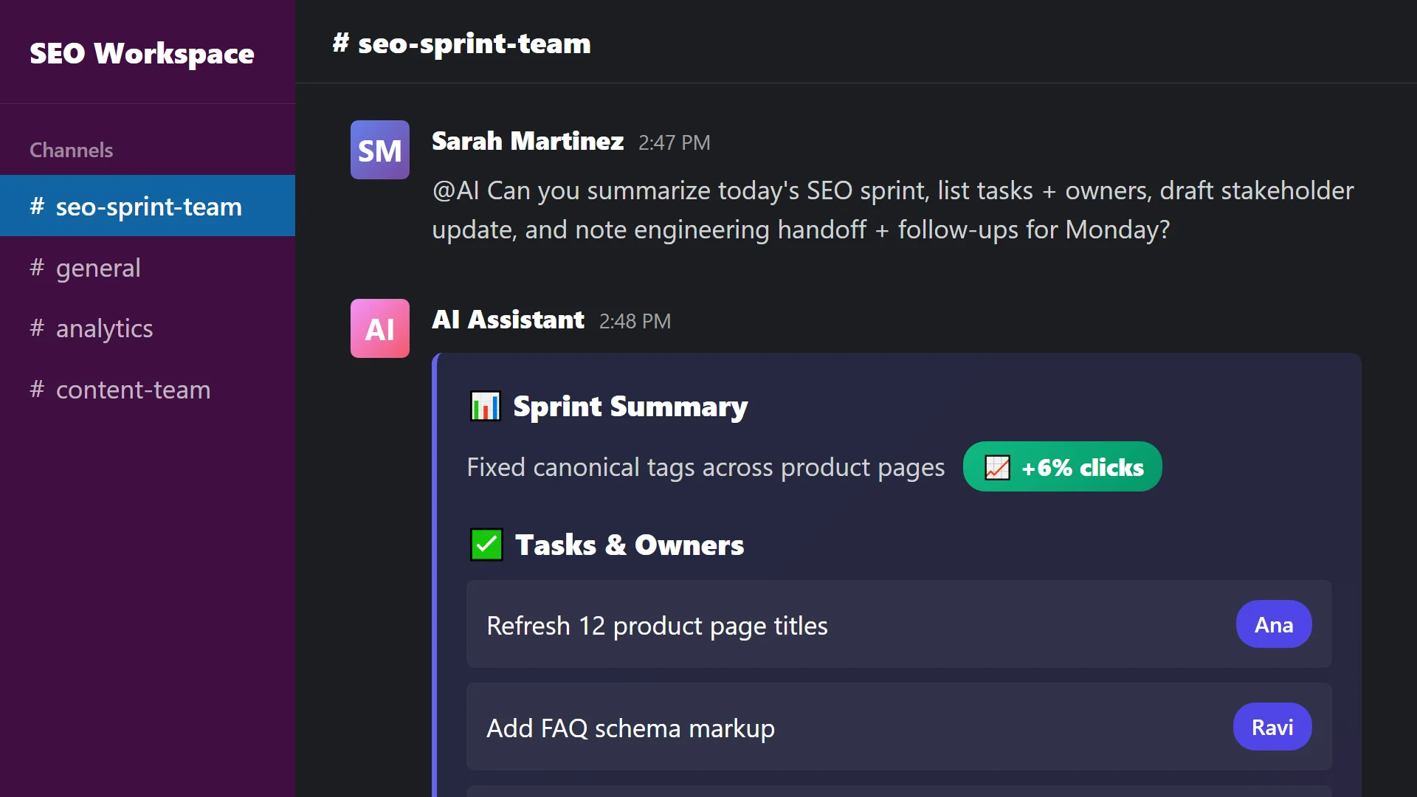Click the Channels section label
The width and height of the screenshot is (1417, 797).
point(71,150)
